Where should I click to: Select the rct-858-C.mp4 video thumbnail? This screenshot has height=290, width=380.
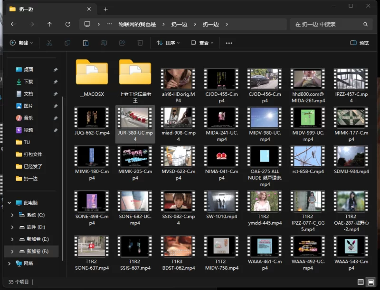308,156
